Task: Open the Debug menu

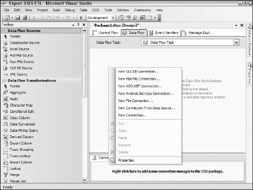Action: click(70, 10)
